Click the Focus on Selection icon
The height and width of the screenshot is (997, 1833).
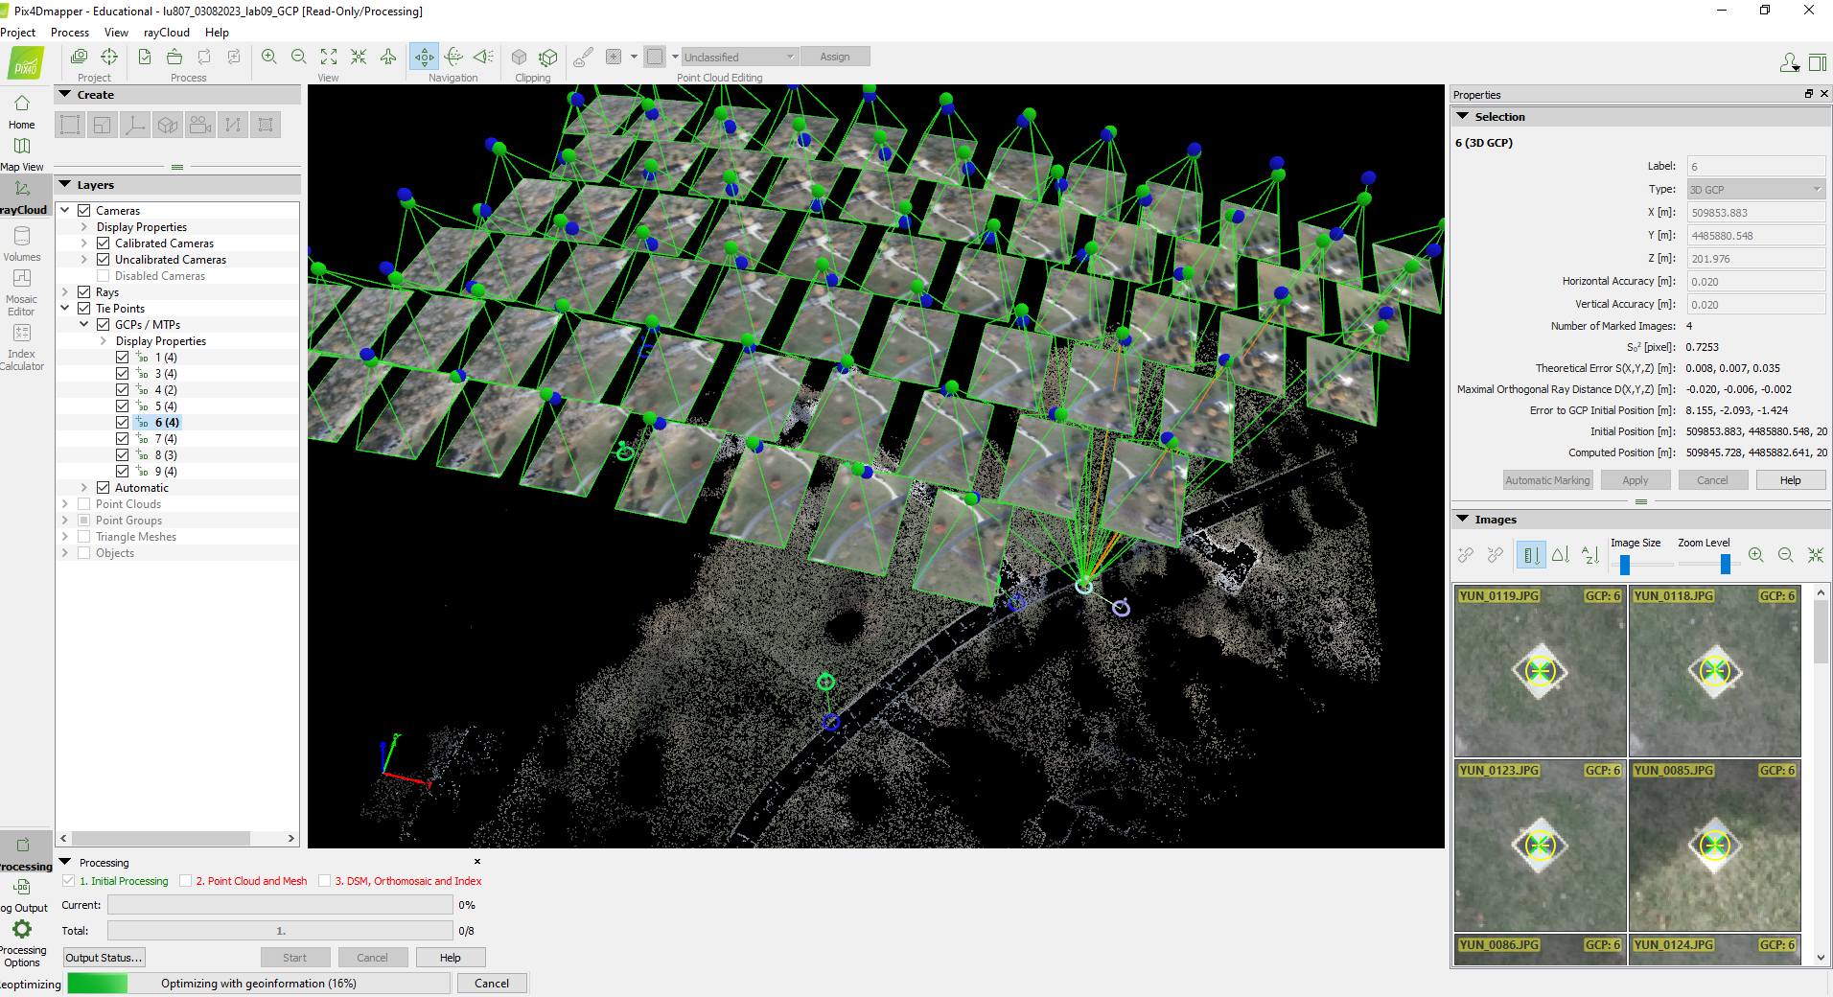pyautogui.click(x=359, y=57)
